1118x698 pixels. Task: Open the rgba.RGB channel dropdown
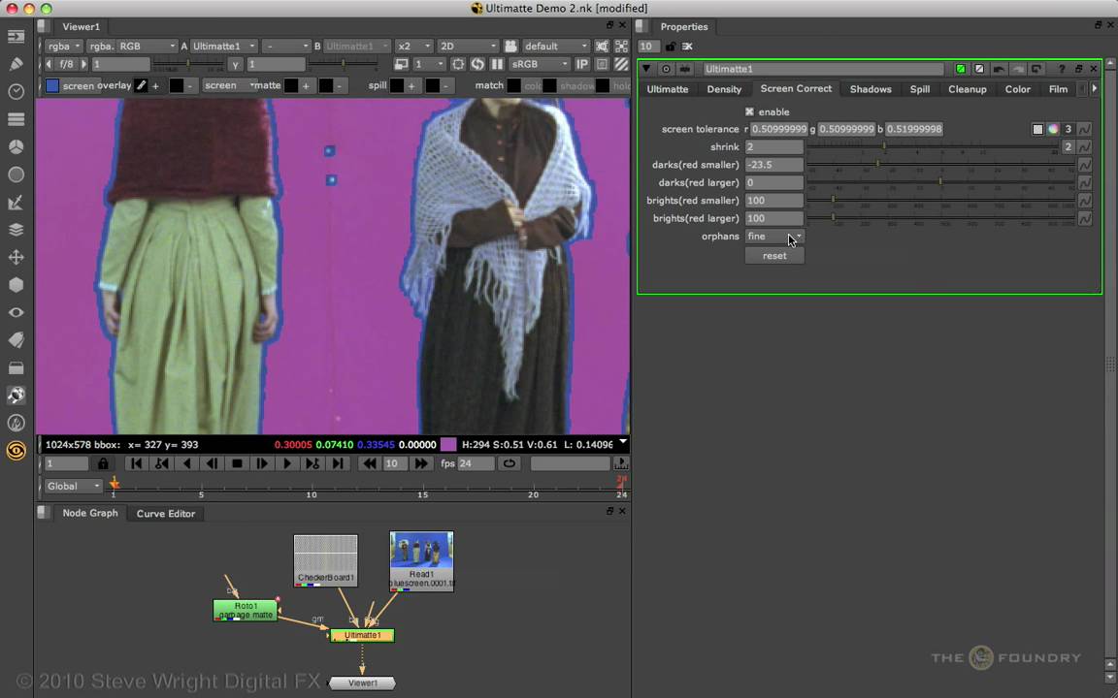132,46
